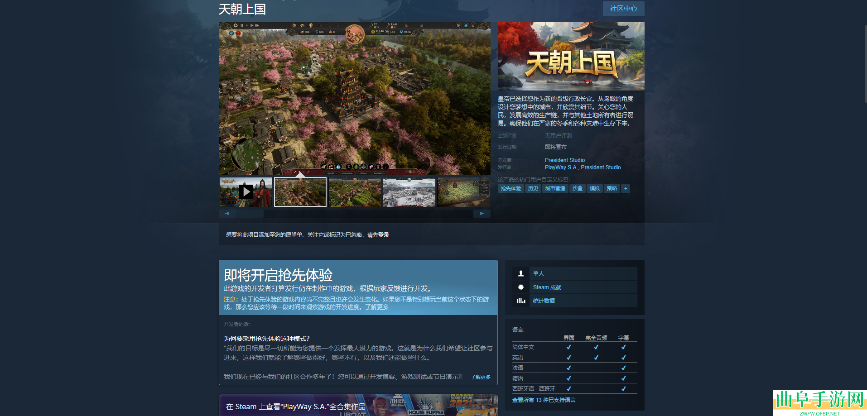Click the Steam achievements star icon
Image resolution: width=867 pixels, height=416 pixels.
(521, 287)
